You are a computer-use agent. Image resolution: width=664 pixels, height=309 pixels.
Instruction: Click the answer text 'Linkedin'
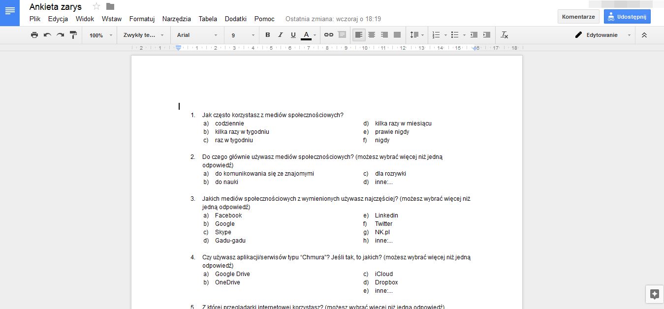(386, 216)
